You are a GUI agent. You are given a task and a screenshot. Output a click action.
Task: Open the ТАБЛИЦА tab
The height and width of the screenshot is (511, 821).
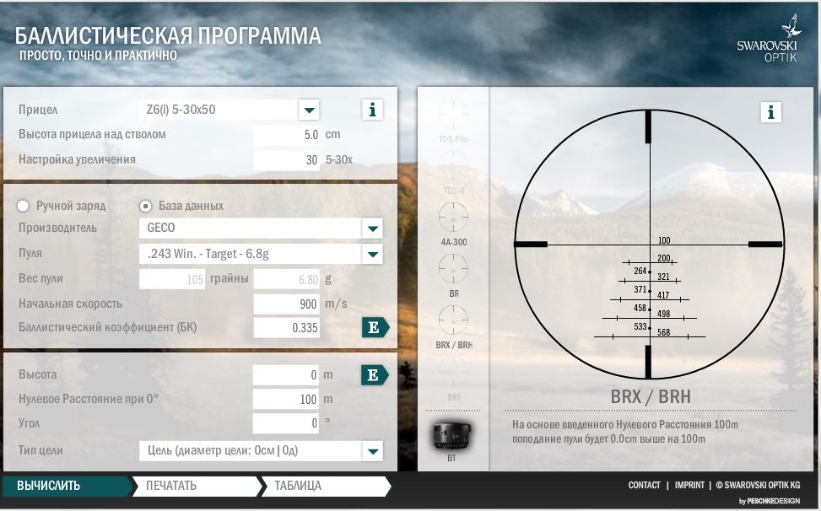(322, 486)
